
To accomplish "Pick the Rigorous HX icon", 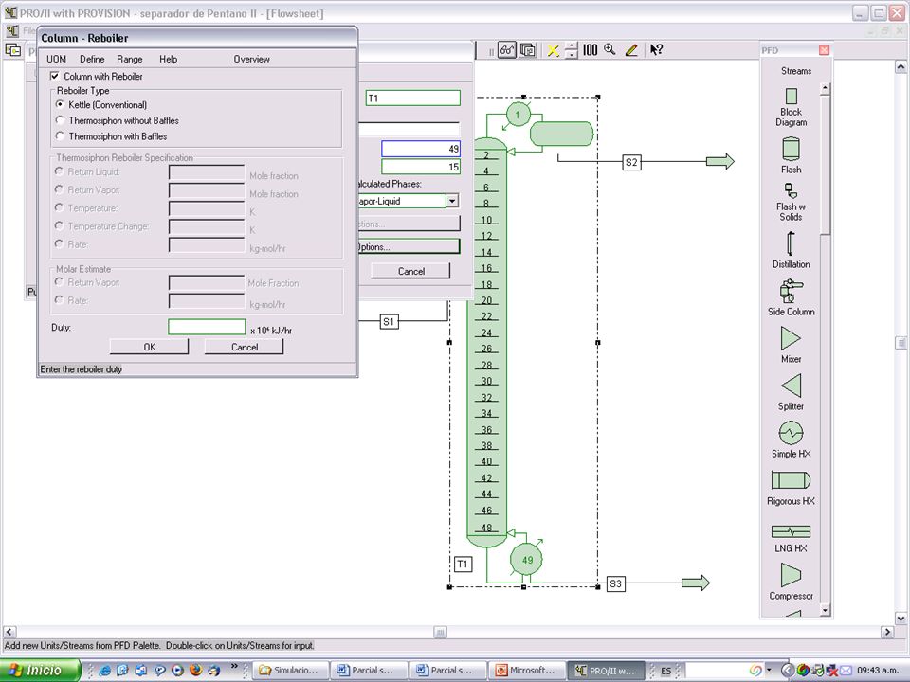I will [791, 480].
